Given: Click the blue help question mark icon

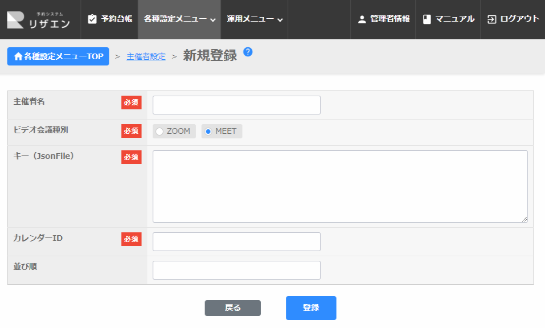Looking at the screenshot, I should point(248,52).
